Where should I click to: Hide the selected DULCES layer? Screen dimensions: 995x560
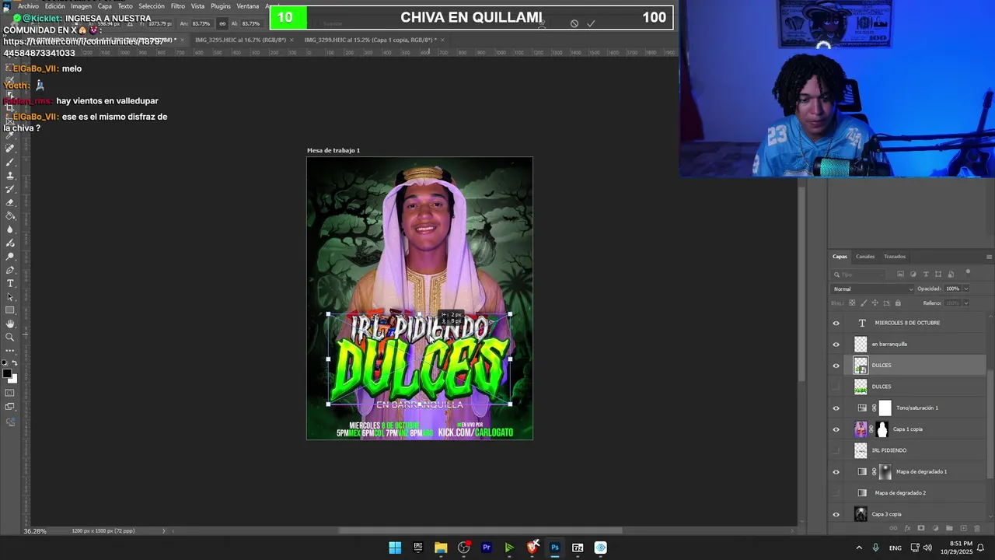click(x=836, y=365)
